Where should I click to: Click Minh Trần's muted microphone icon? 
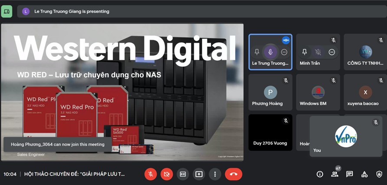(x=318, y=52)
